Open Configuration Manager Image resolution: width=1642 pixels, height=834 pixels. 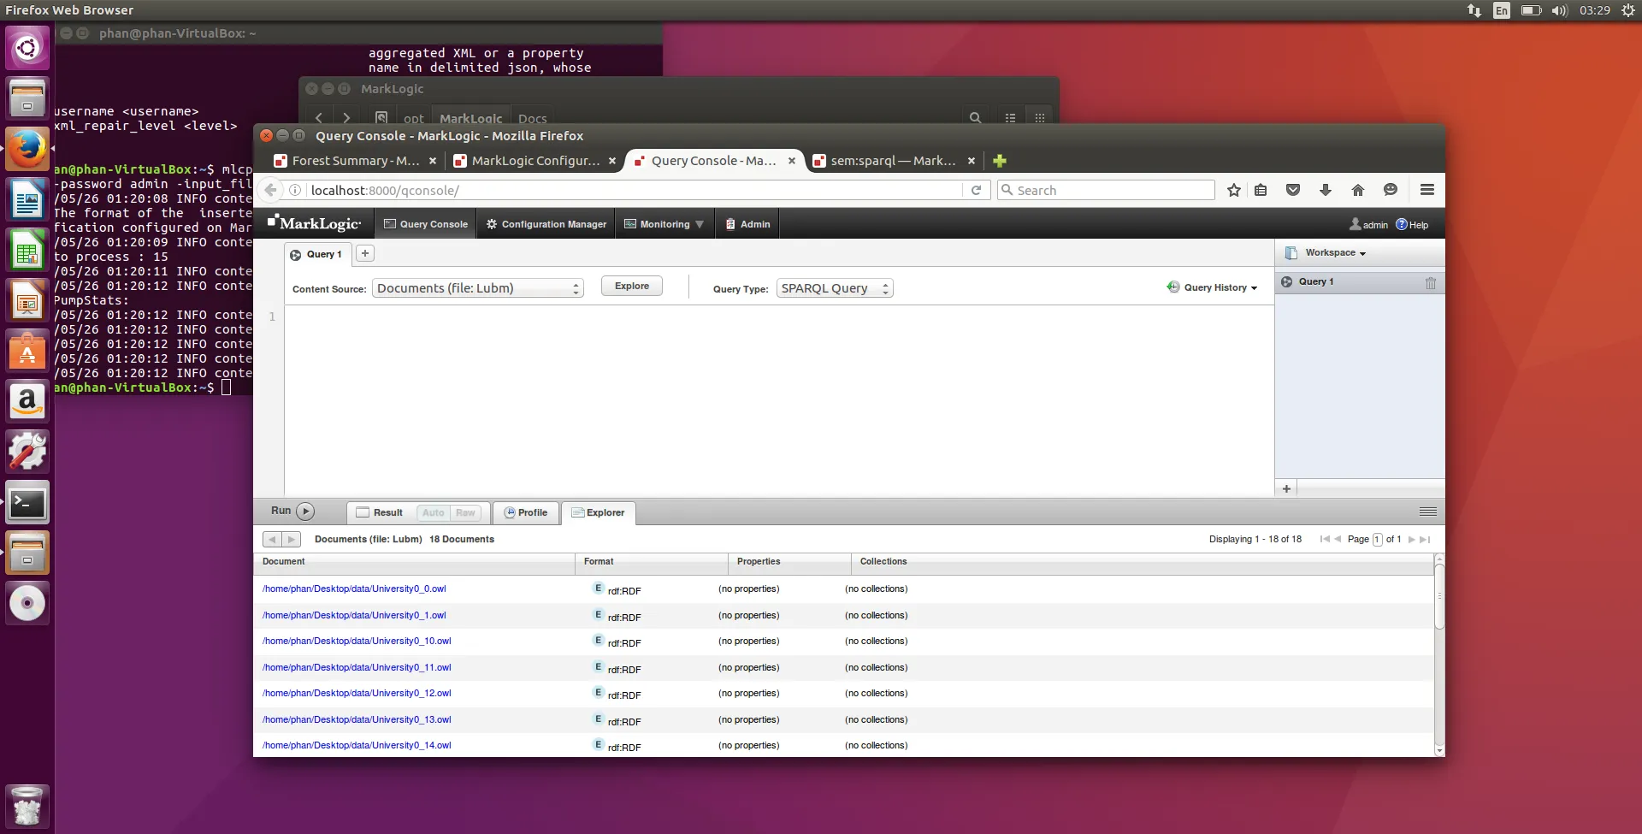(546, 224)
